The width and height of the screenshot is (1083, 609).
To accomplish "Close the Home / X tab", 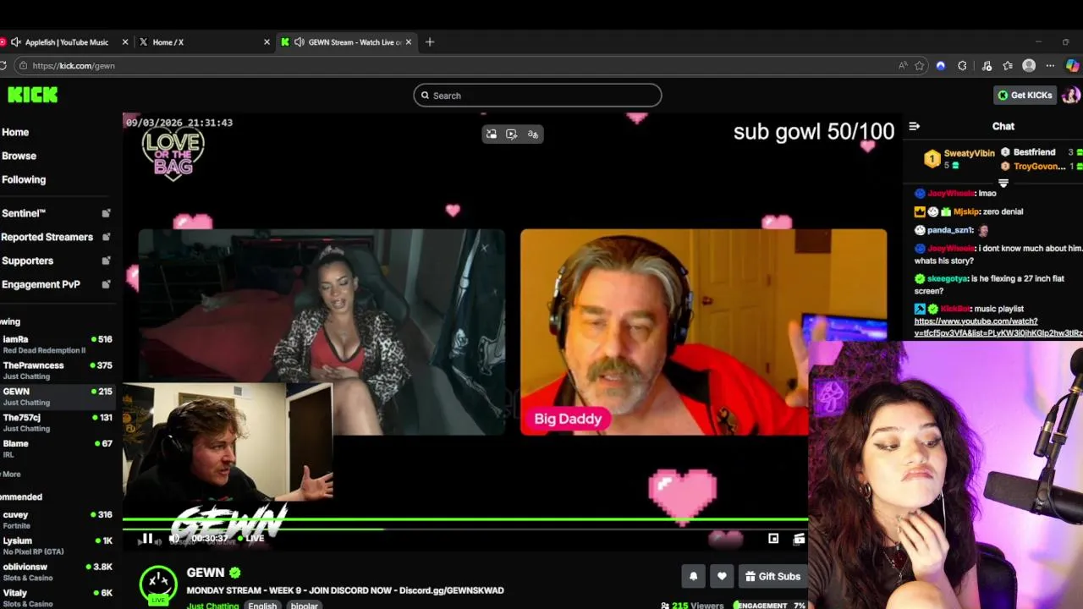I will [267, 42].
